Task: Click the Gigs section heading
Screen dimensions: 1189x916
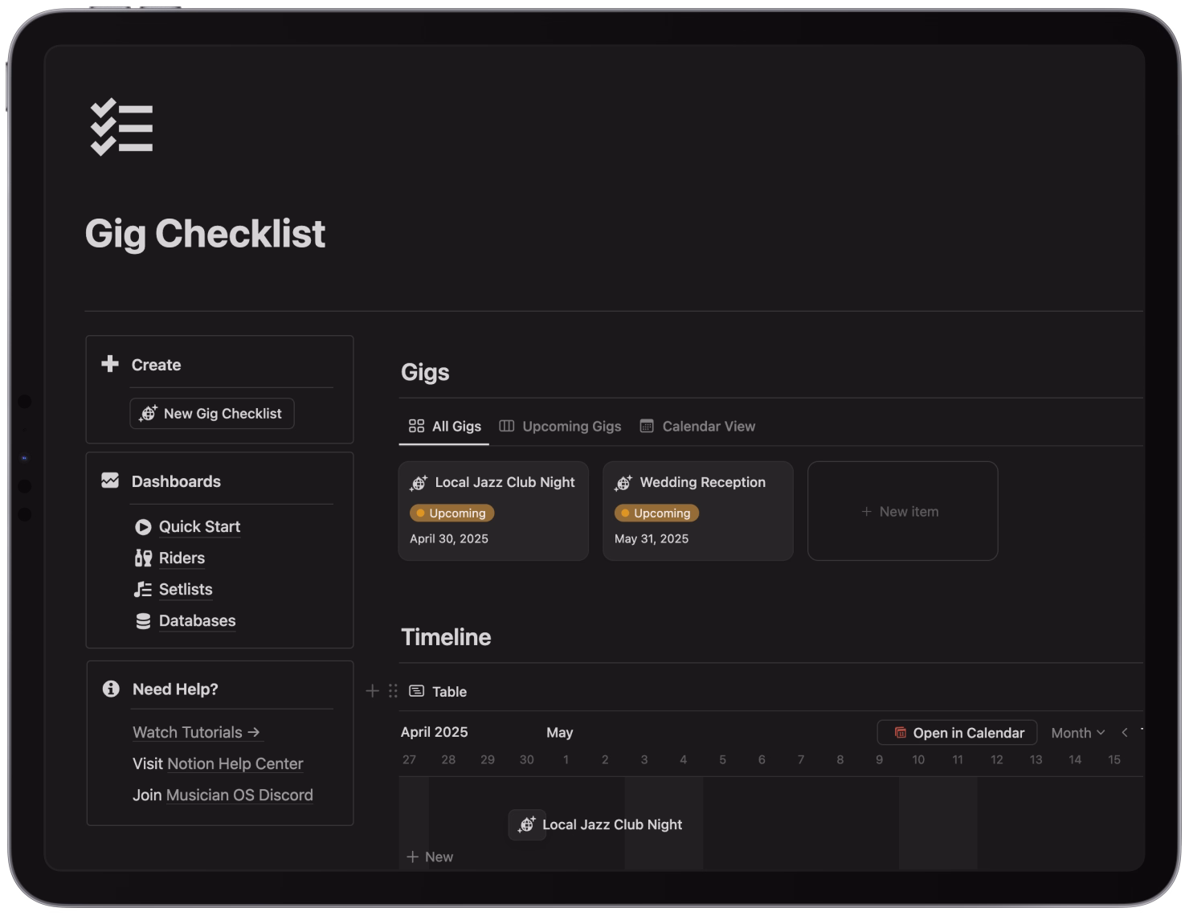Action: tap(425, 372)
